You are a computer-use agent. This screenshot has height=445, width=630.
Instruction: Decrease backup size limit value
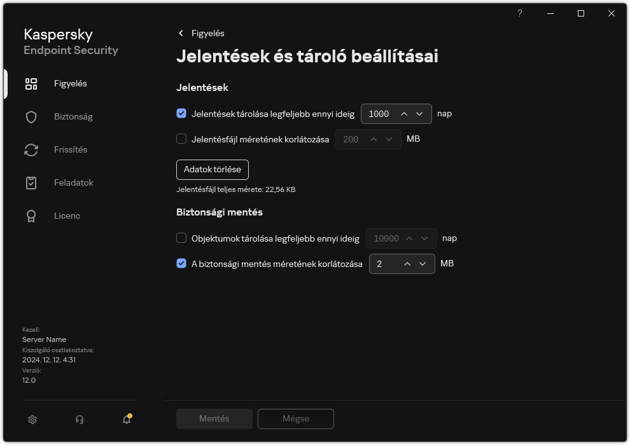point(421,264)
